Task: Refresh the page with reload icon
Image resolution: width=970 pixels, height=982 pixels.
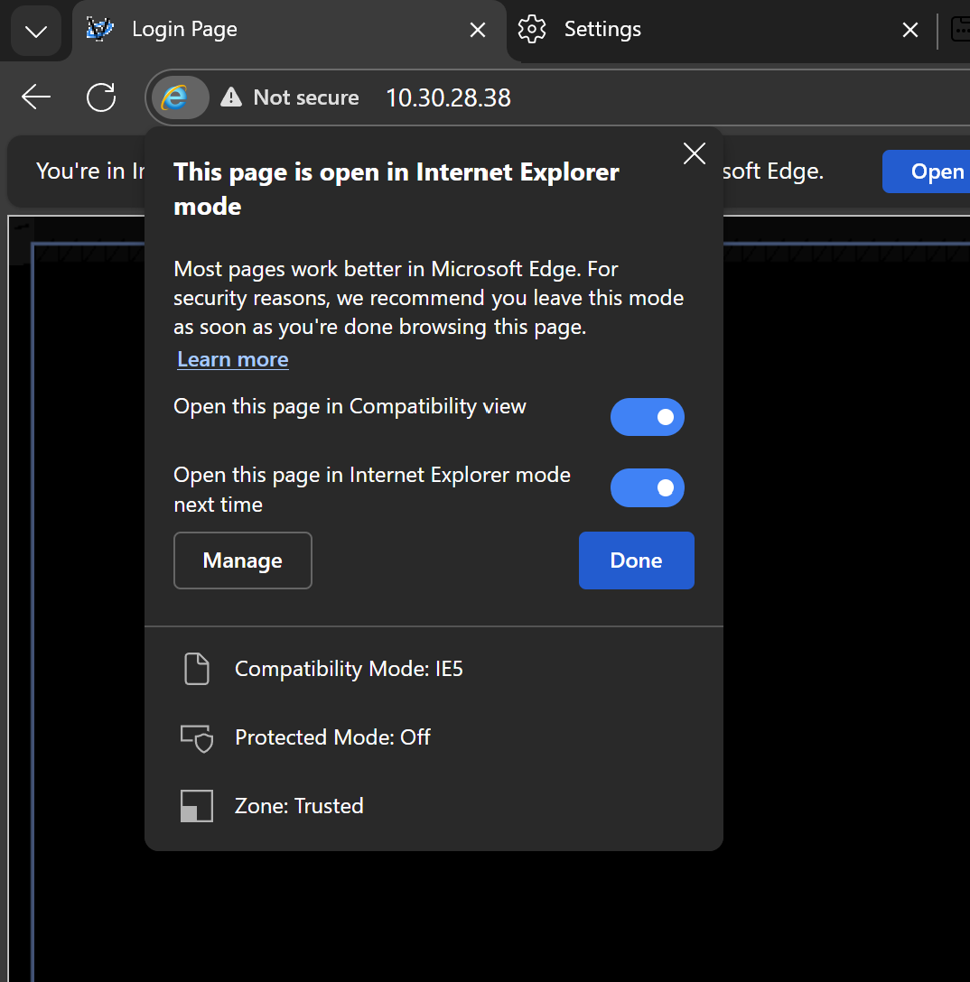Action: 101,97
